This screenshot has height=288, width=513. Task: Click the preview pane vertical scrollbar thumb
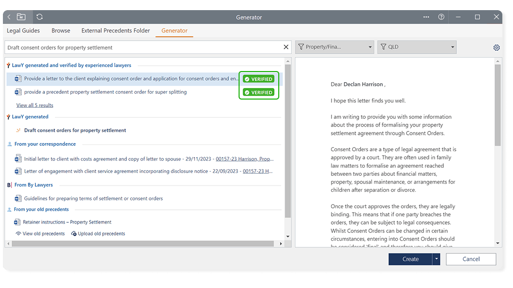tap(498, 105)
